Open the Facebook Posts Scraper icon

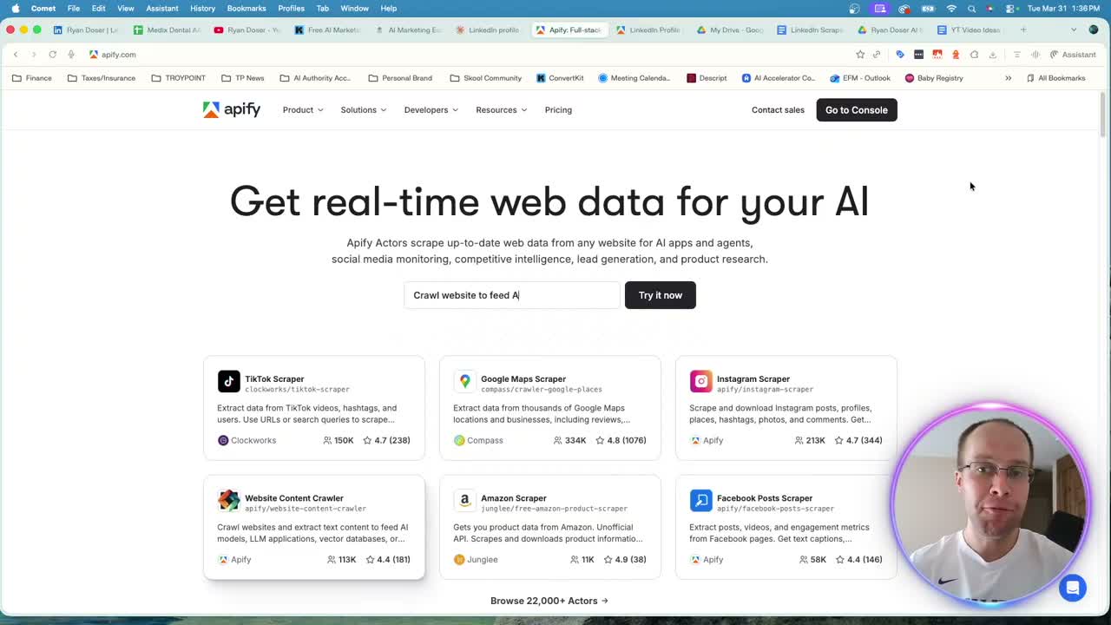(x=700, y=501)
